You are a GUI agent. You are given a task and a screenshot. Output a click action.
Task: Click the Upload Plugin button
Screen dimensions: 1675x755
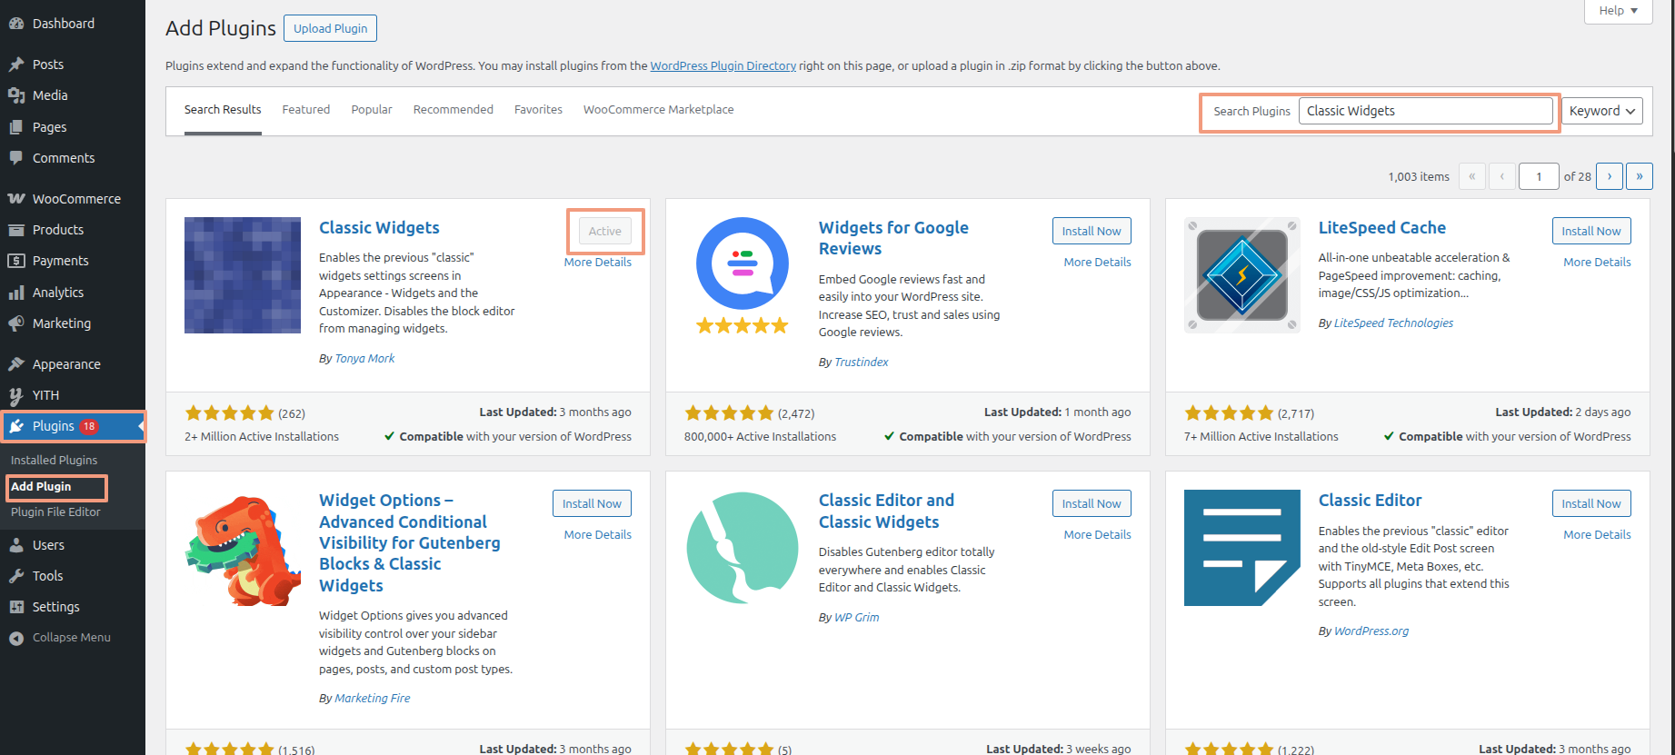tap(331, 28)
